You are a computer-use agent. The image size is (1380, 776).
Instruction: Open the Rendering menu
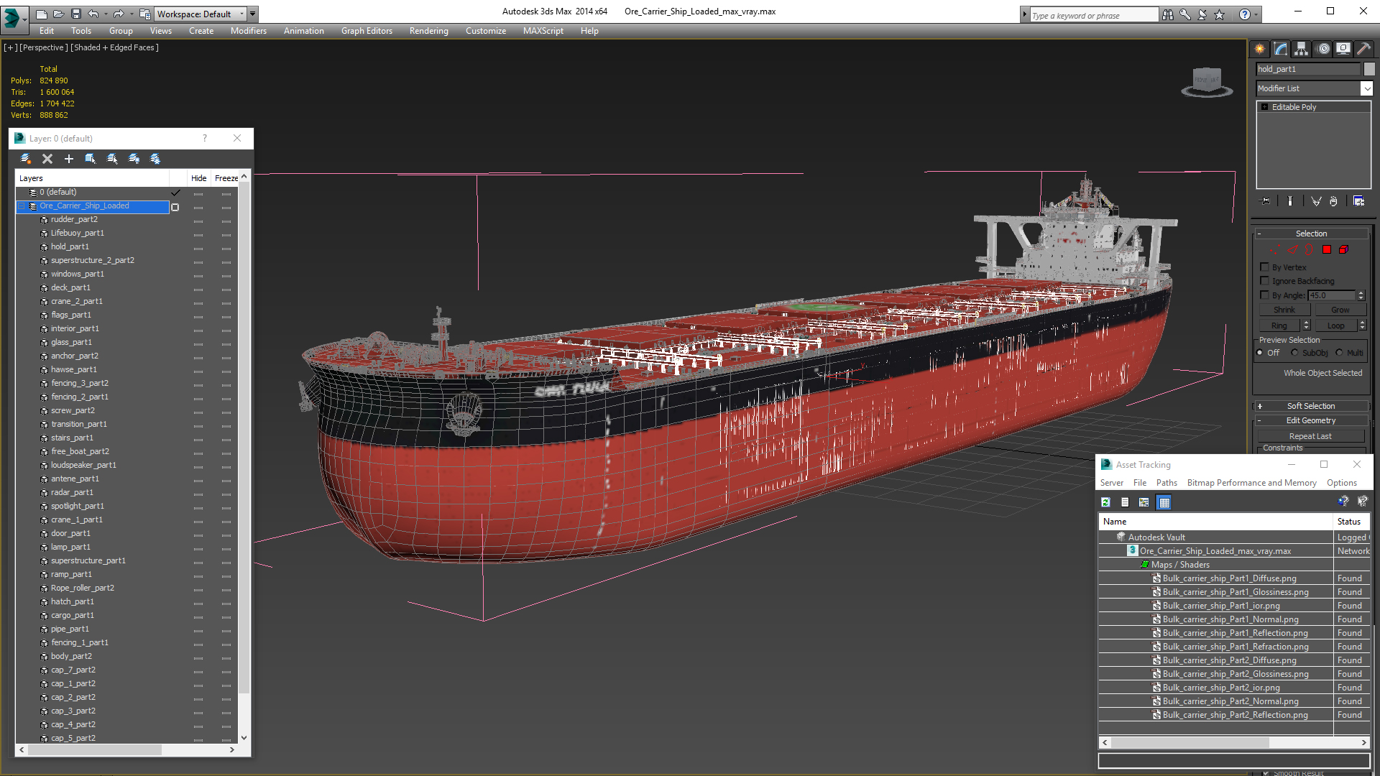click(428, 31)
